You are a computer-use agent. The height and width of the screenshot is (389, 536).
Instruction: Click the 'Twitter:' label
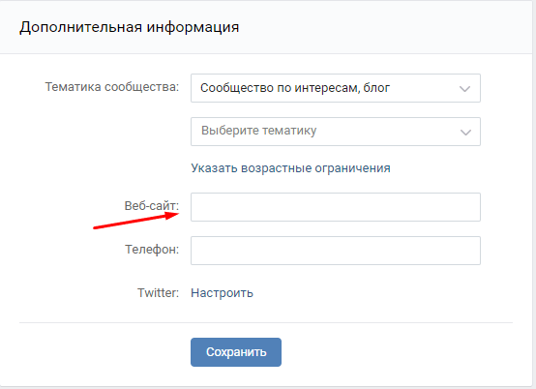tap(158, 293)
